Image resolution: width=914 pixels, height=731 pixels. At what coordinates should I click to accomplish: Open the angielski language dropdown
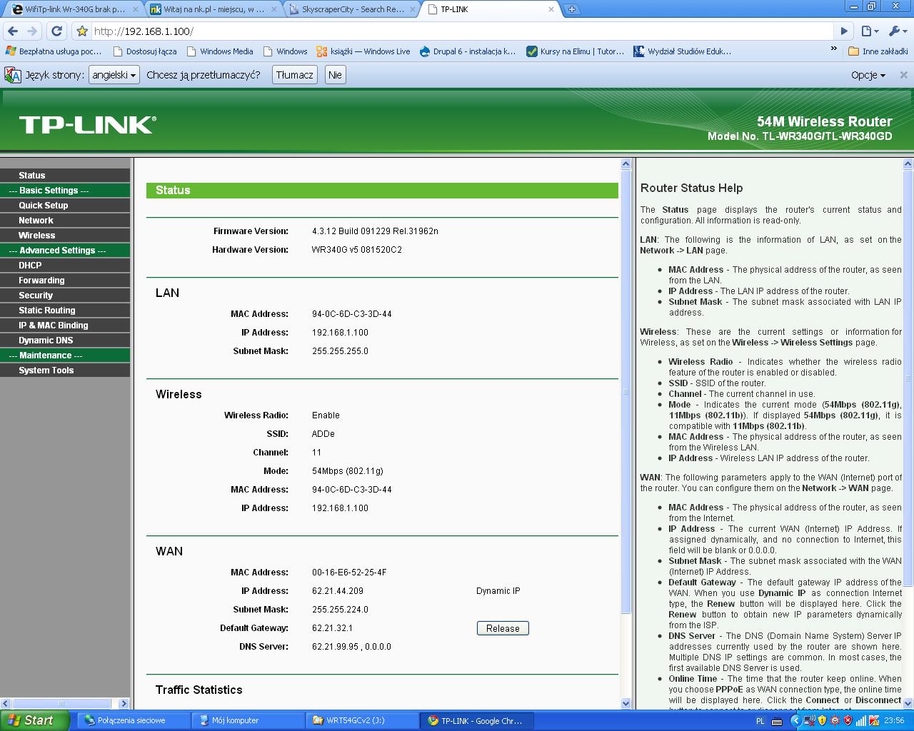(114, 75)
